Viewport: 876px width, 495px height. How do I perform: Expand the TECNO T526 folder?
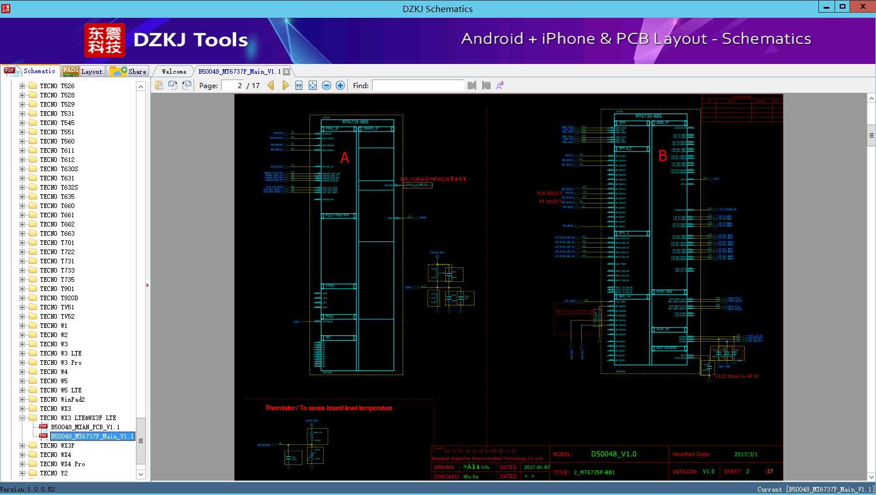click(x=22, y=86)
